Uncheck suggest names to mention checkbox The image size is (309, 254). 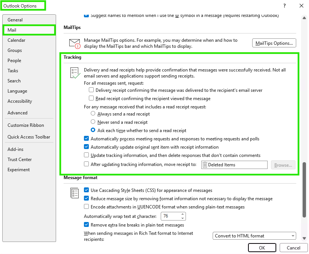coord(86,15)
